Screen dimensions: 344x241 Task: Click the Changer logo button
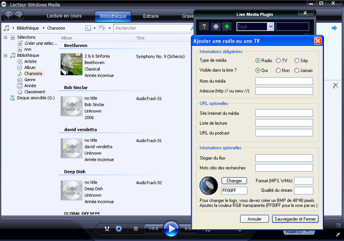point(234,181)
